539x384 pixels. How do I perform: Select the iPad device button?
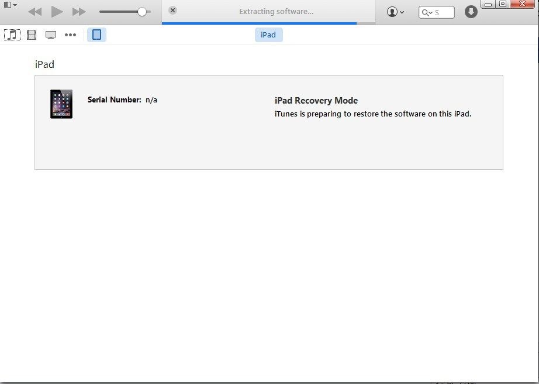[x=96, y=35]
